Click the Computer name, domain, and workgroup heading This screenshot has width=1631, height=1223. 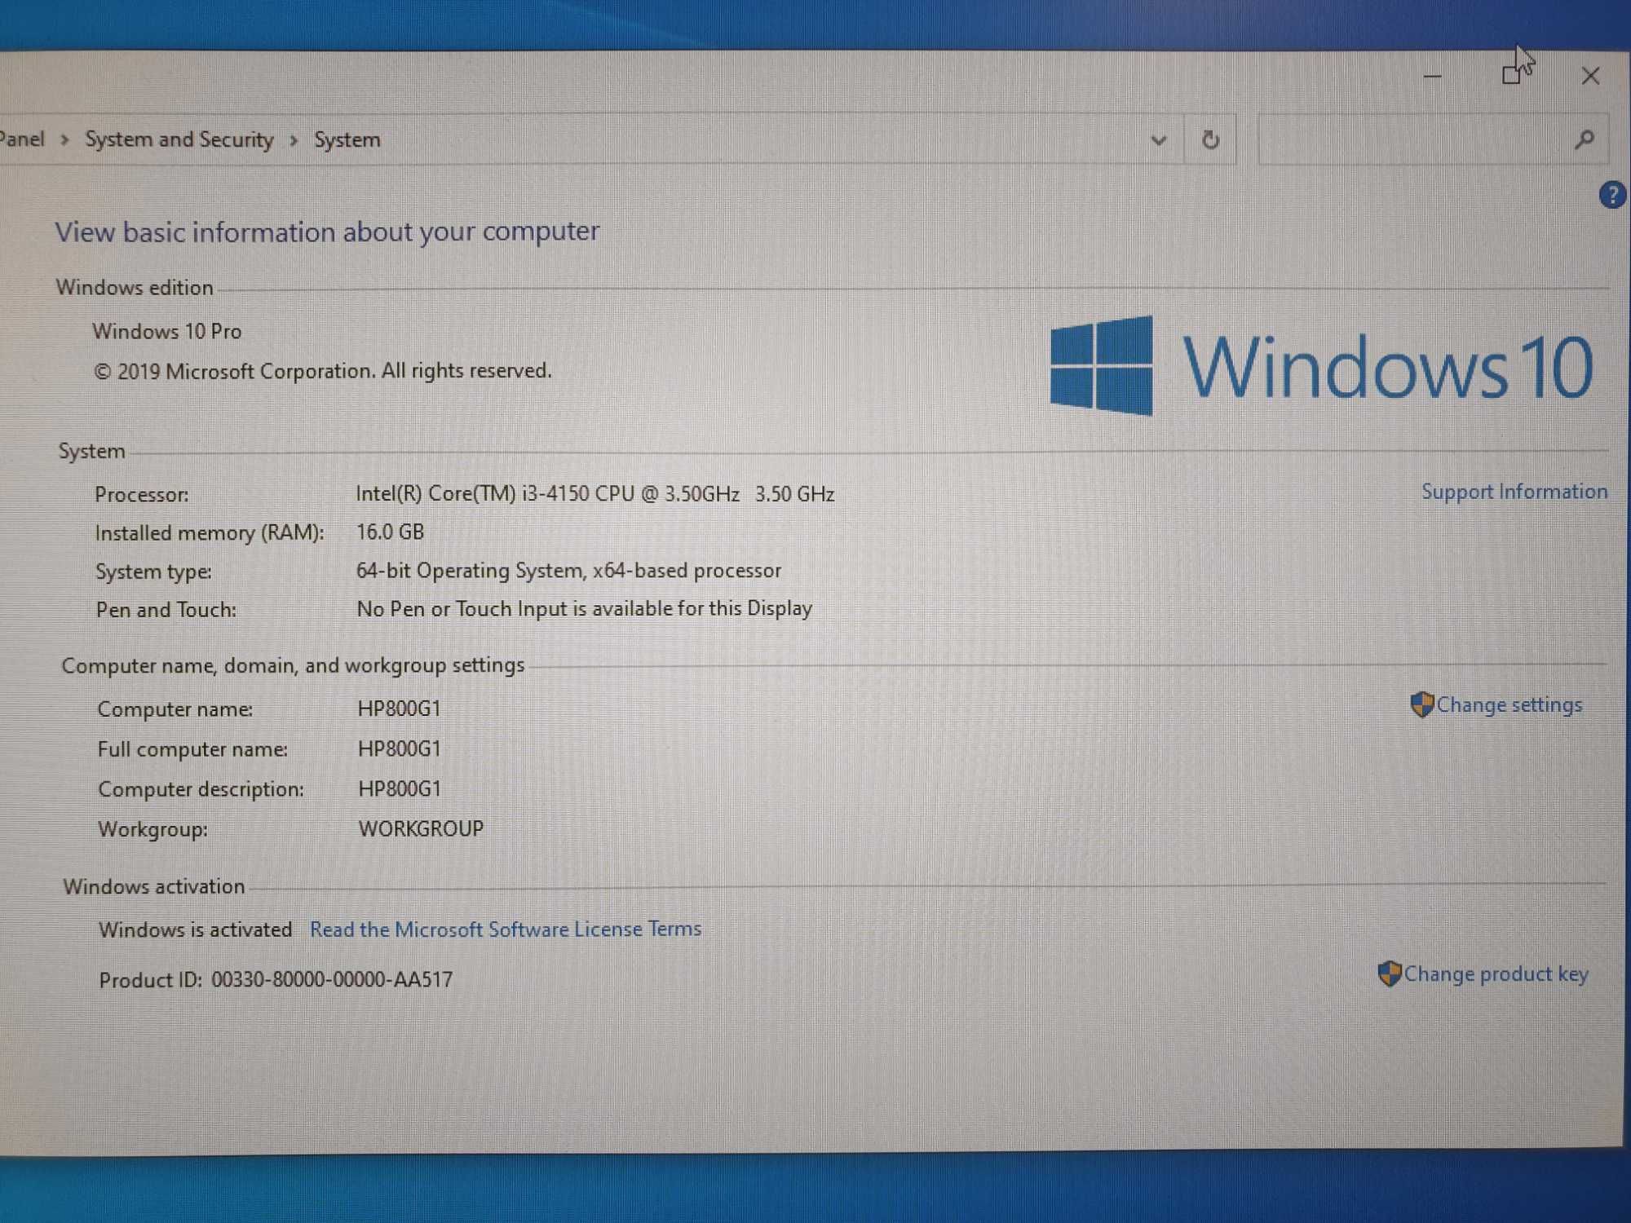[294, 665]
